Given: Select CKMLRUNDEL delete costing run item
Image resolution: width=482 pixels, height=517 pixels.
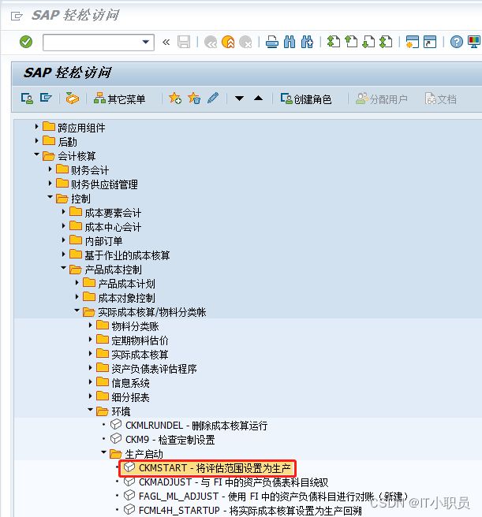Looking at the screenshot, I should pos(196,426).
